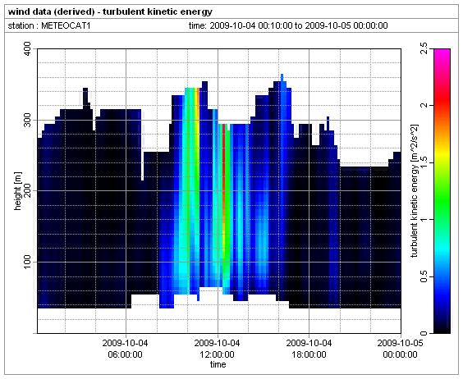This screenshot has height=379, width=463.
Task: Click the 100 tick on the height axis
Action: (27, 262)
